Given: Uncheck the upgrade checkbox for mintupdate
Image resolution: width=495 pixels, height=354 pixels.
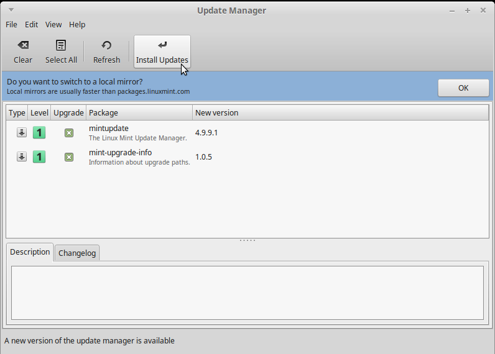Looking at the screenshot, I should click(69, 133).
